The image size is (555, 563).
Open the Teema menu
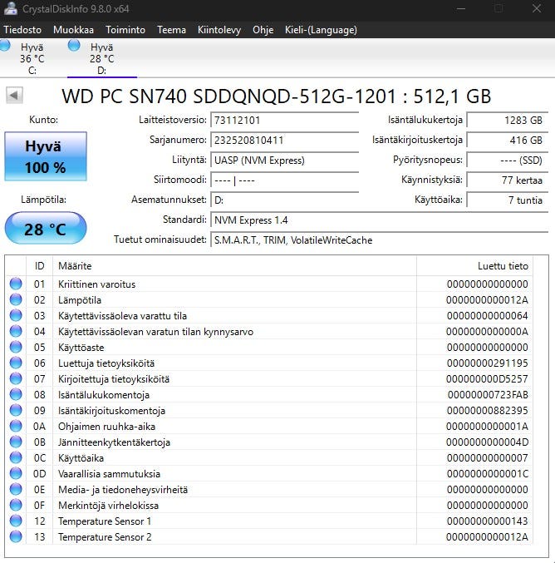click(x=171, y=30)
